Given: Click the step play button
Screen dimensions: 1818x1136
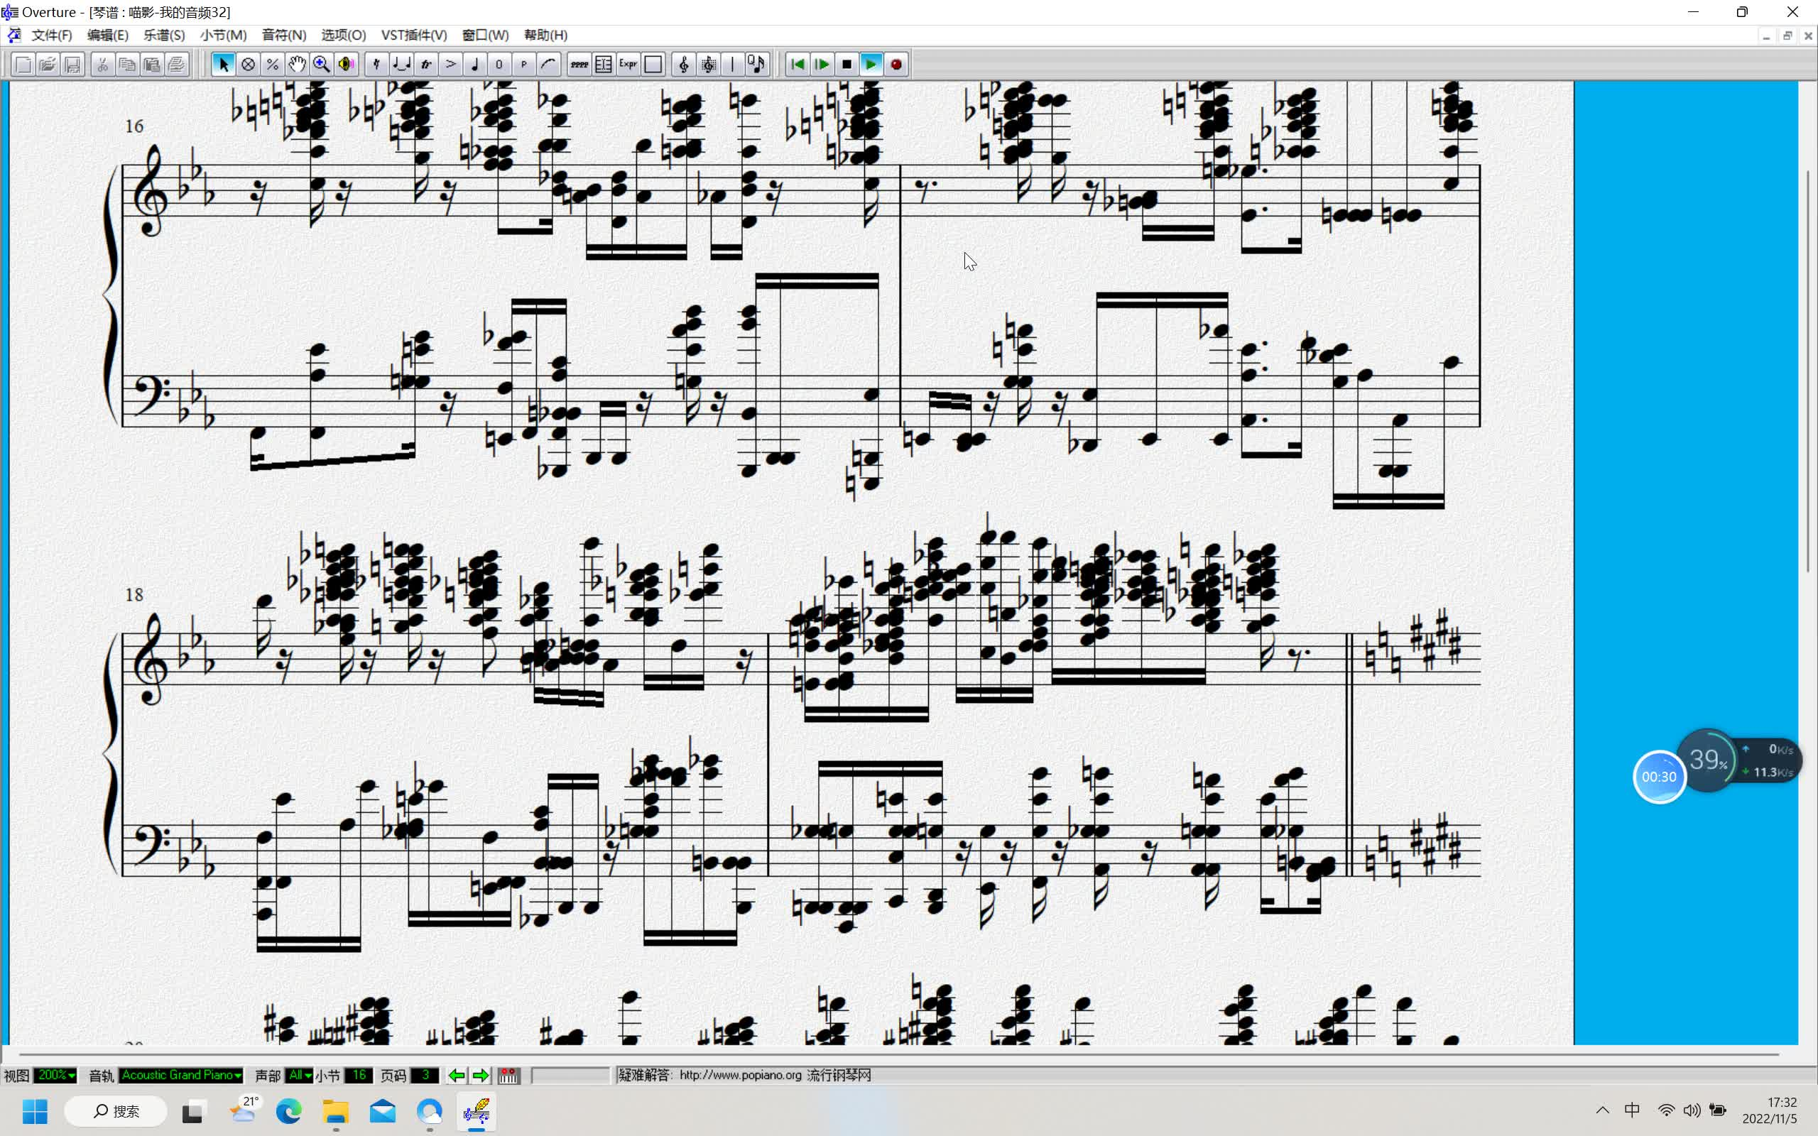Looking at the screenshot, I should 822,65.
